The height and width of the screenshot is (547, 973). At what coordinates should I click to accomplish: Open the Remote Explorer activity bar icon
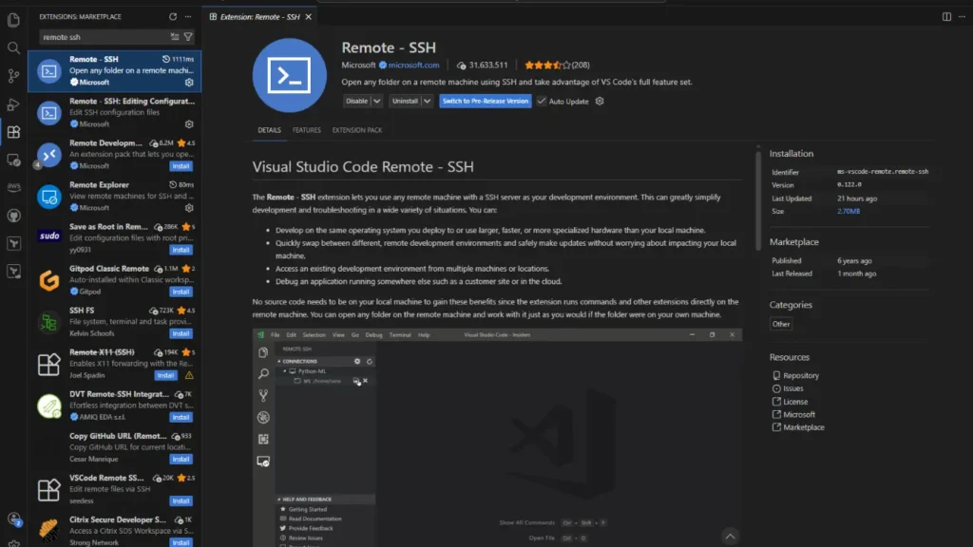[13, 160]
